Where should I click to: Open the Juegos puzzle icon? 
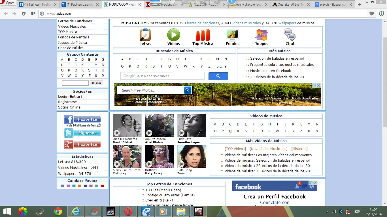pos(261,35)
